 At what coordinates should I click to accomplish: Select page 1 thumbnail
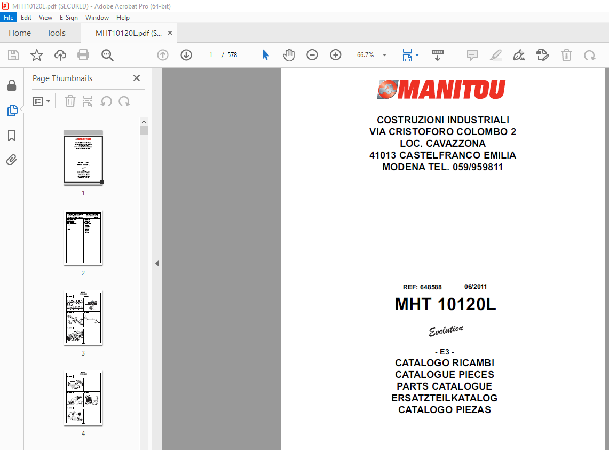[83, 157]
